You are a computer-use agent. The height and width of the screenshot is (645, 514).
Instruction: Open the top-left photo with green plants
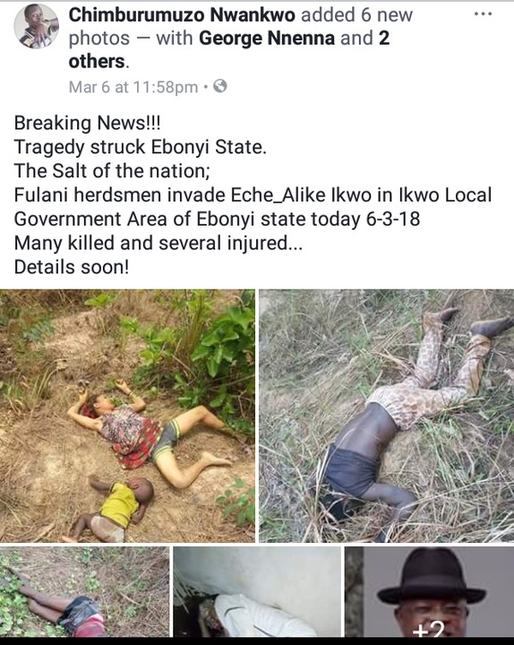click(127, 416)
